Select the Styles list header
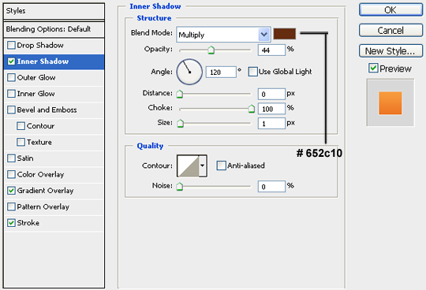Screen dimensions: 426x290 [54, 11]
